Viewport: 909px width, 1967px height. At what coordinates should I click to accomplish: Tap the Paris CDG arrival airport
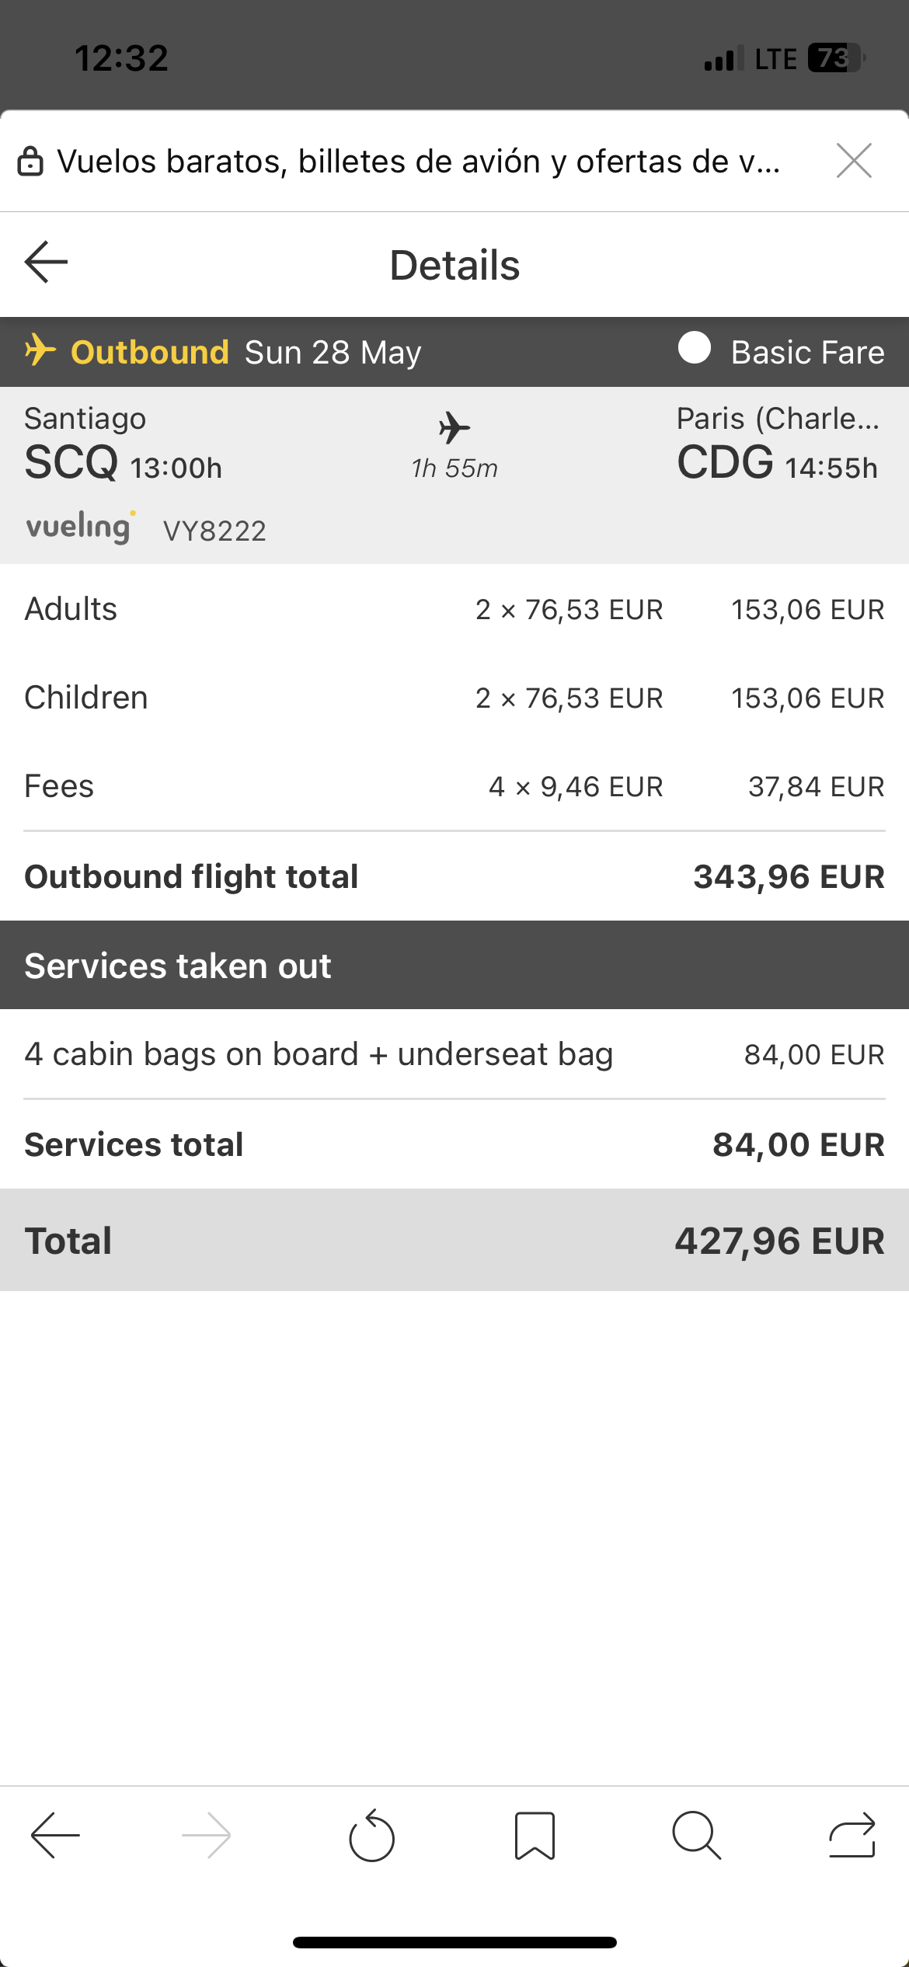(777, 444)
